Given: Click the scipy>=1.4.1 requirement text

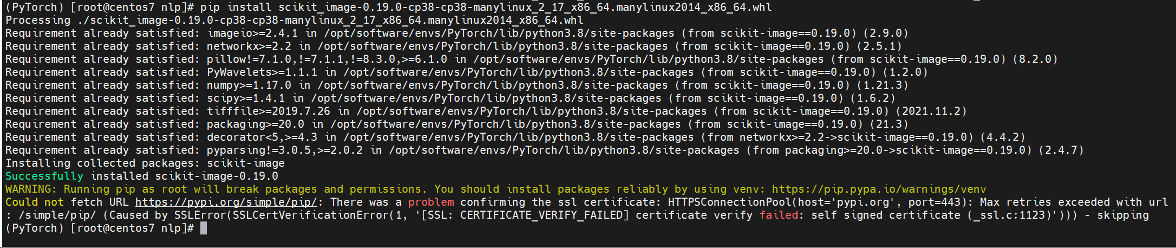Looking at the screenshot, I should coord(246,98).
